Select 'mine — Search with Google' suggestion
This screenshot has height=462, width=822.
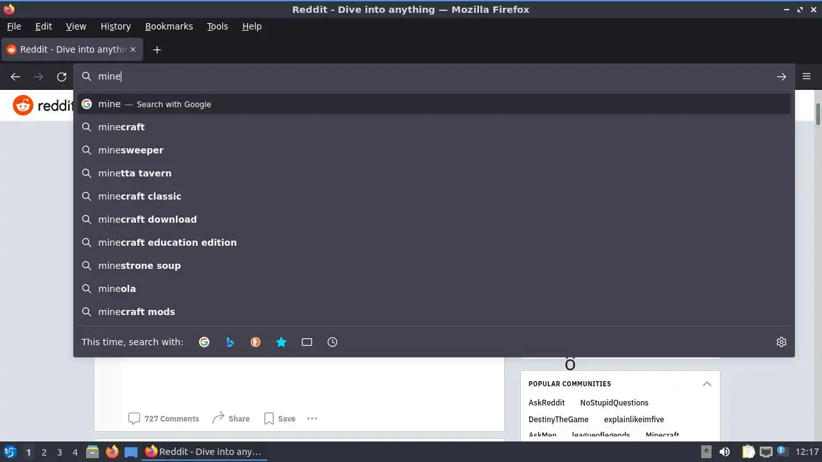click(x=434, y=104)
